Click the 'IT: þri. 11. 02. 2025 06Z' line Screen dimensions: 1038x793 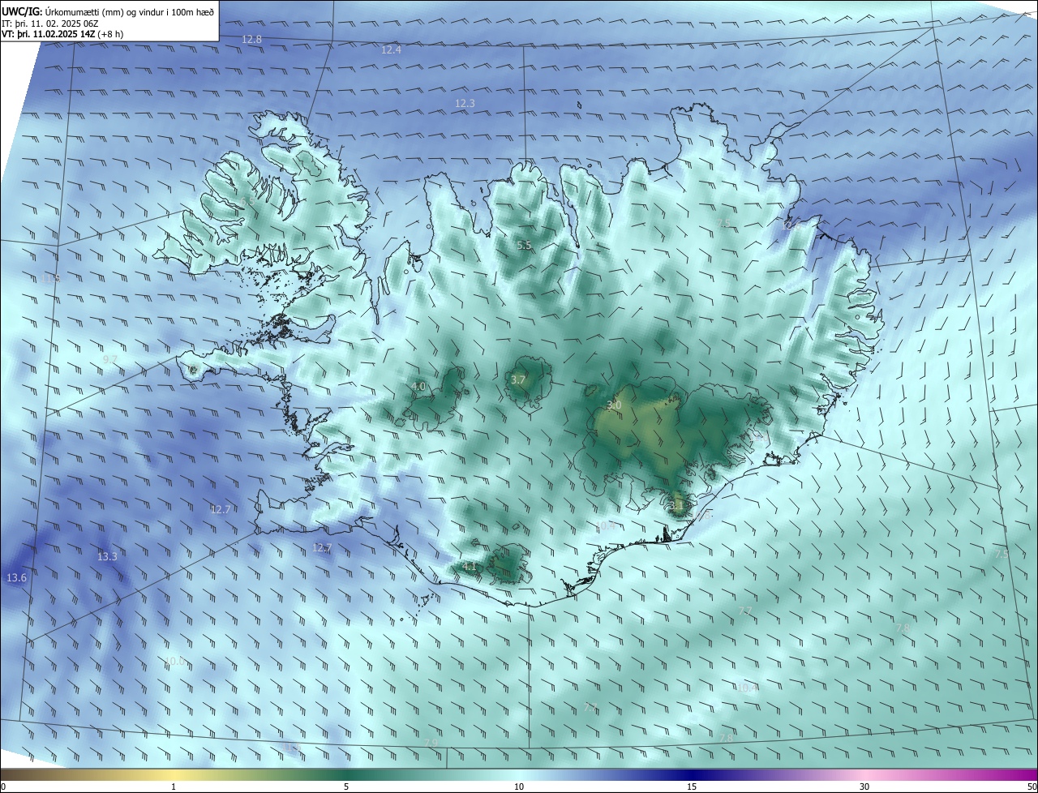click(x=50, y=23)
